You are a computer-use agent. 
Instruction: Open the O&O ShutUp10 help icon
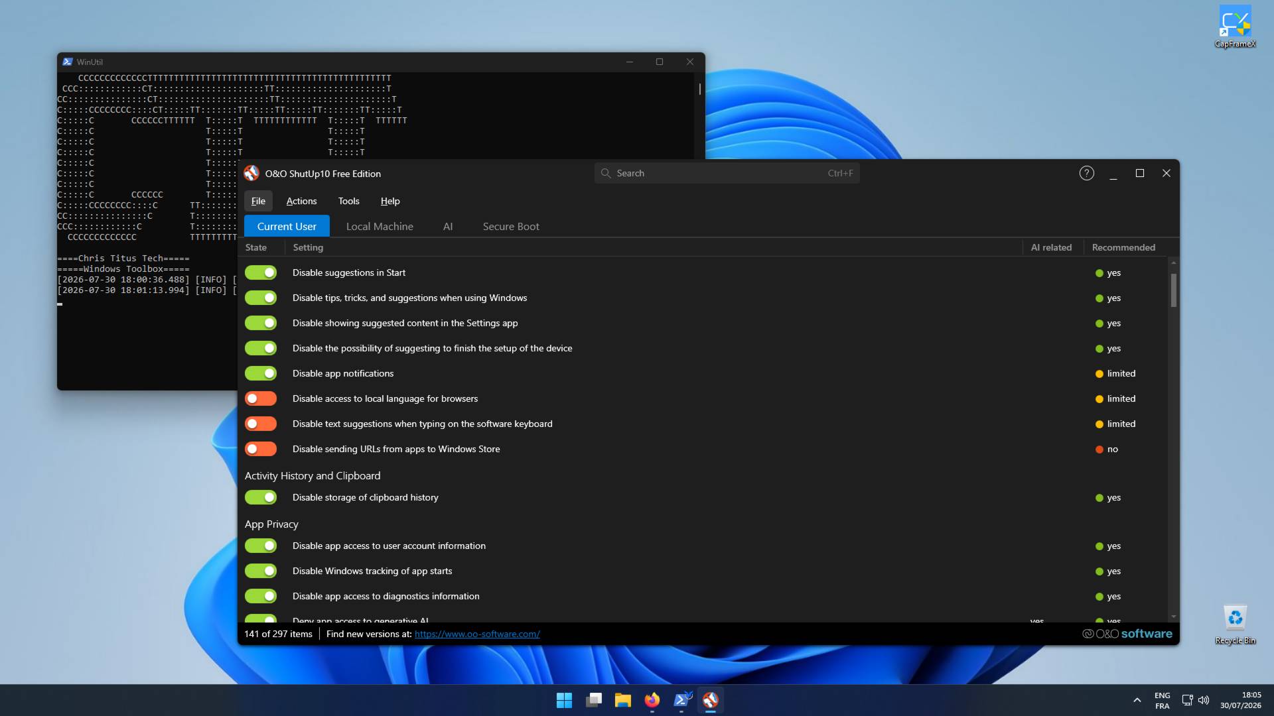coord(1086,173)
